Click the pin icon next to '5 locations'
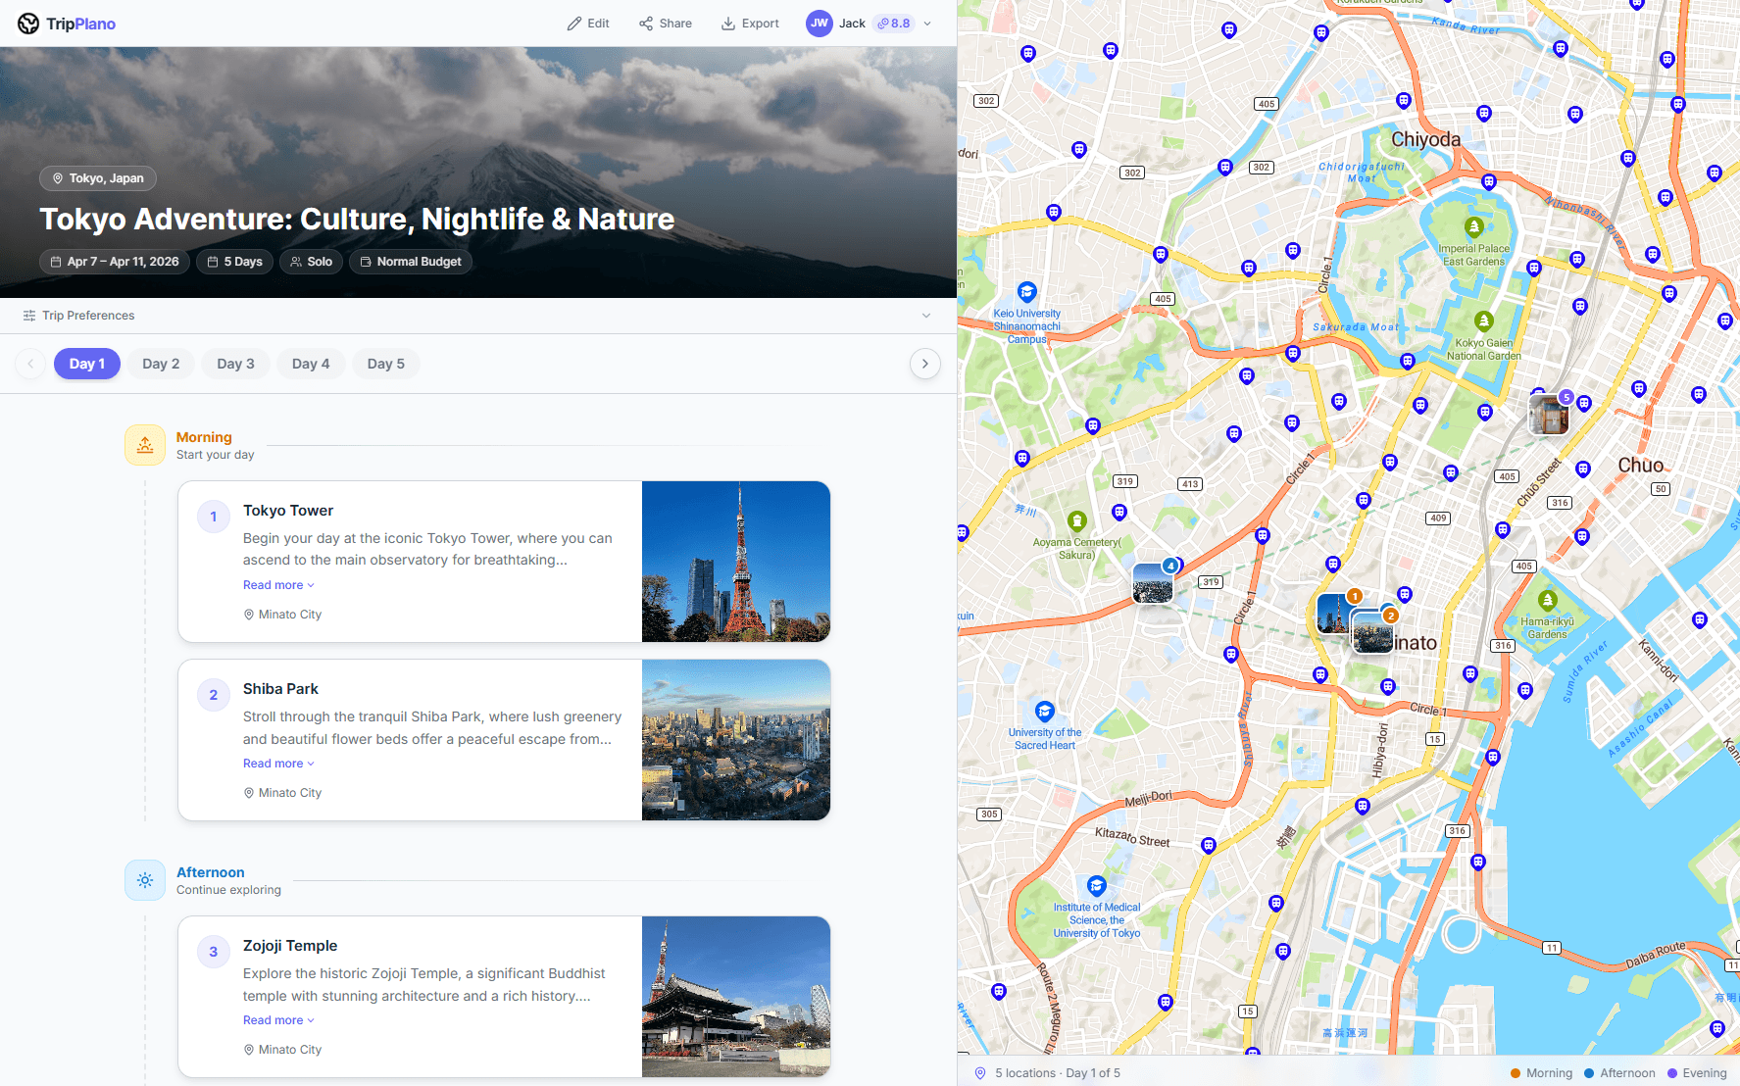Viewport: 1740px width, 1086px height. (980, 1072)
